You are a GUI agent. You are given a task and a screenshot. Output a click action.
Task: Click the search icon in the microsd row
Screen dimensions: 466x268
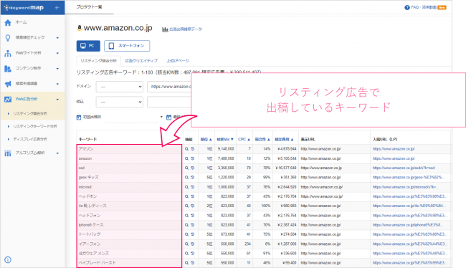186,187
